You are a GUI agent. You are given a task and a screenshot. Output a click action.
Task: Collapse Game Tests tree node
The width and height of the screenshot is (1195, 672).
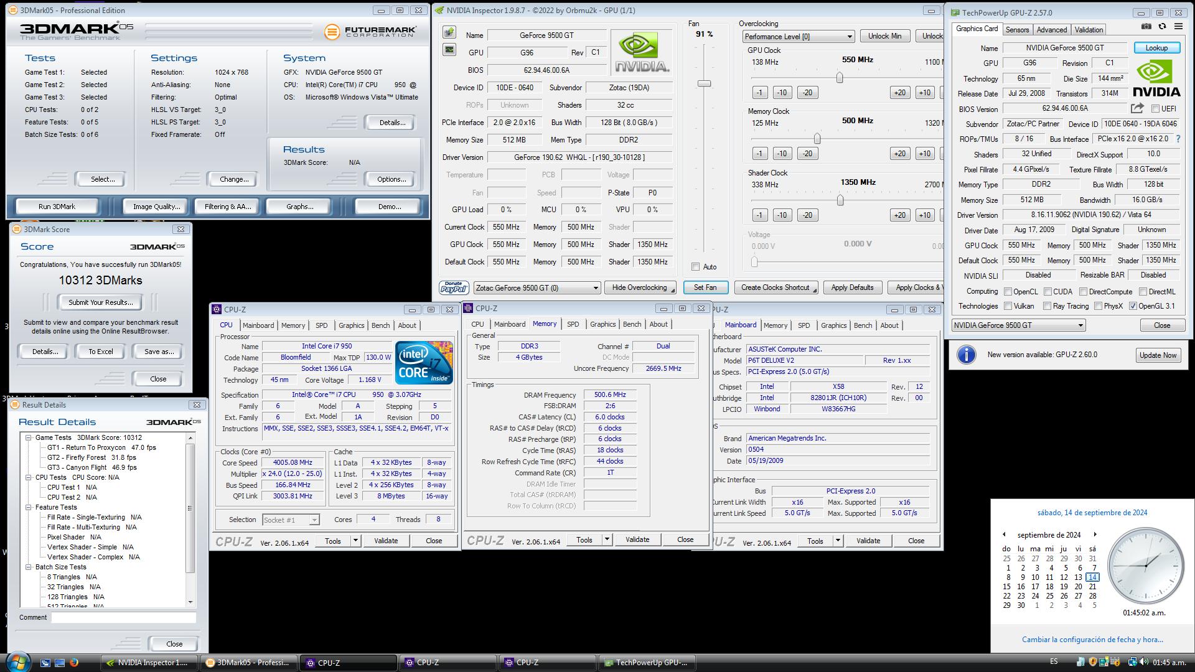click(x=29, y=437)
